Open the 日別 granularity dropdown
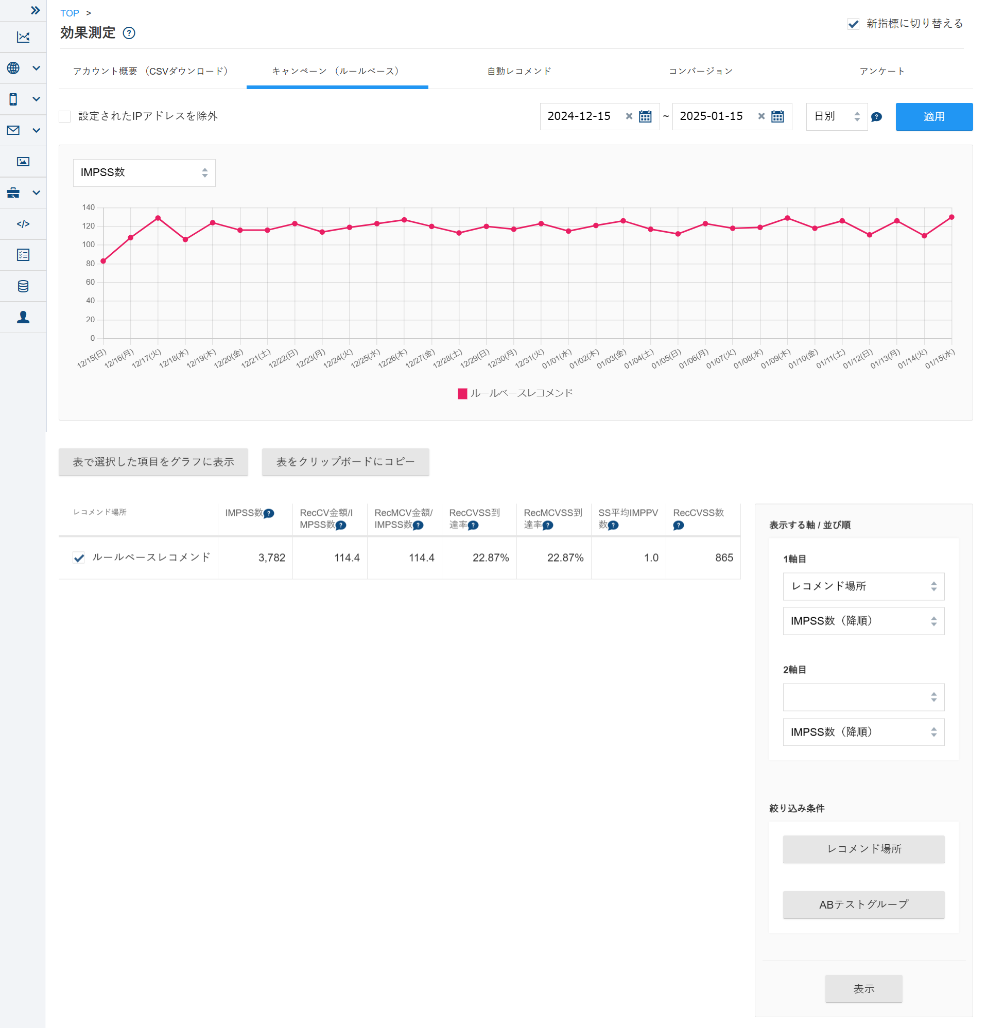 click(x=837, y=116)
